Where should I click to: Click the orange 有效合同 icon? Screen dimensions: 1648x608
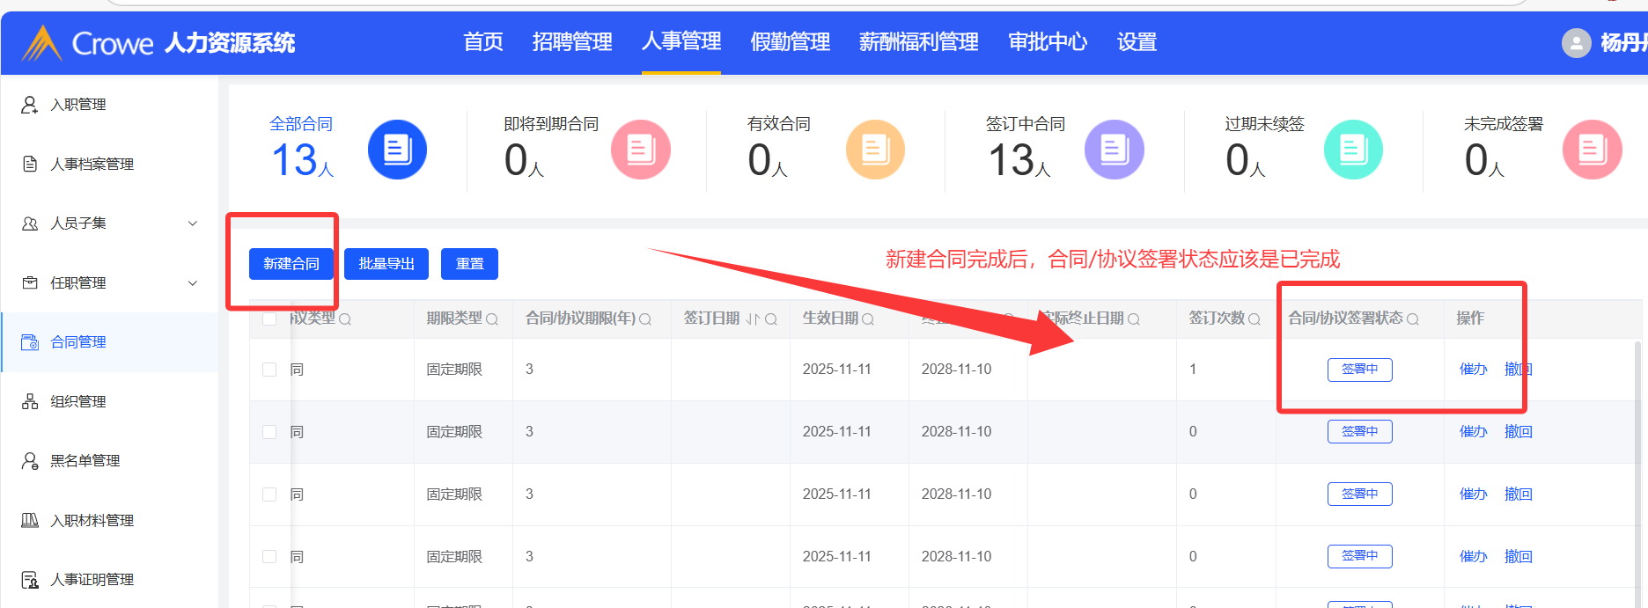click(875, 150)
